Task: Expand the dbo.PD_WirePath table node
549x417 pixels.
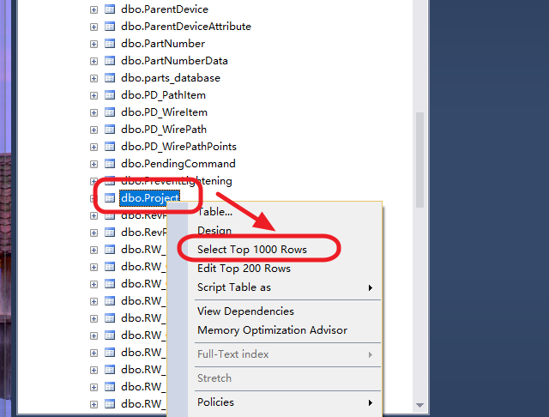Action: pyautogui.click(x=94, y=130)
